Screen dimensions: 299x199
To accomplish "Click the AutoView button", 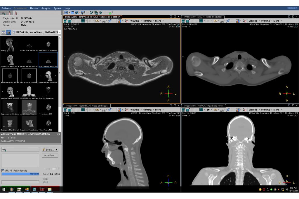I will coord(50,155).
